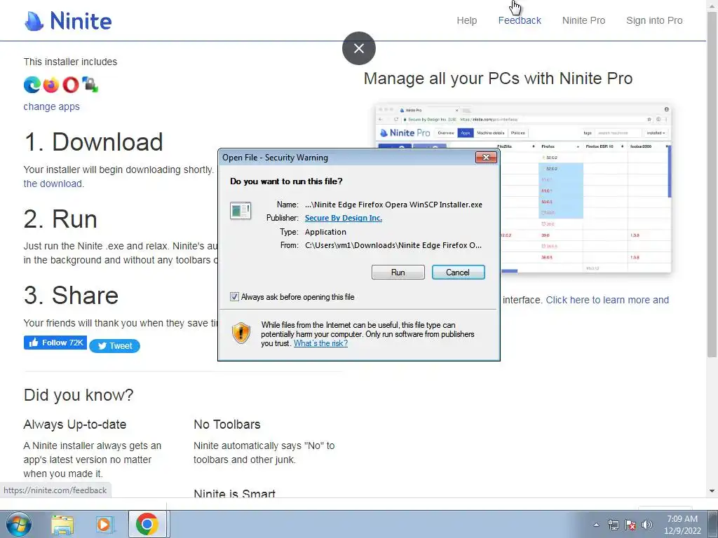Open the Windows Start menu
718x538 pixels.
tap(18, 524)
